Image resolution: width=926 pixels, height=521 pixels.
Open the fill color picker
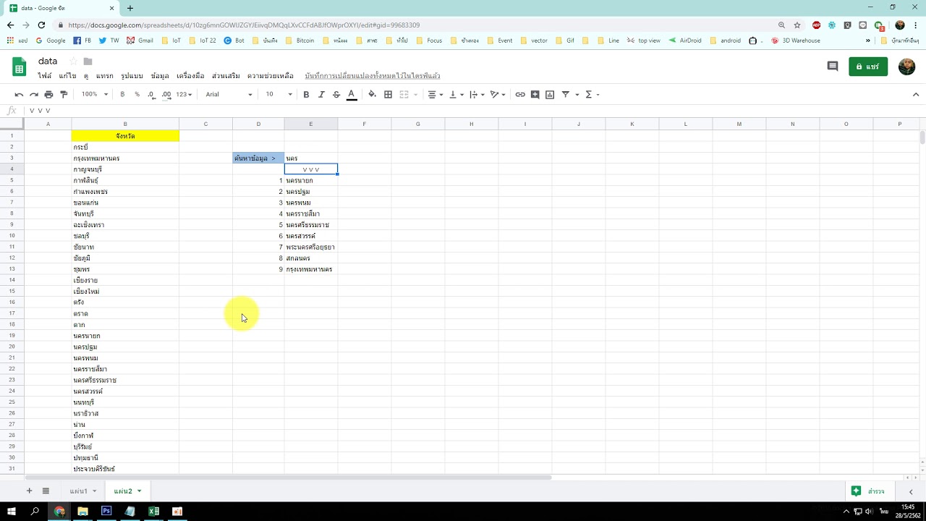click(373, 94)
